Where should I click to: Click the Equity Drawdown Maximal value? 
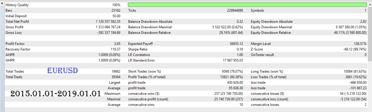(x=351, y=27)
